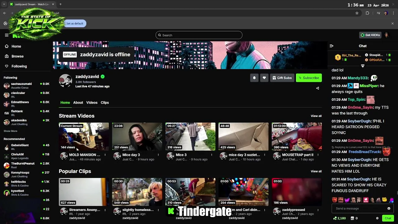Click the Subscribe button
The height and width of the screenshot is (224, 398).
[x=309, y=78]
